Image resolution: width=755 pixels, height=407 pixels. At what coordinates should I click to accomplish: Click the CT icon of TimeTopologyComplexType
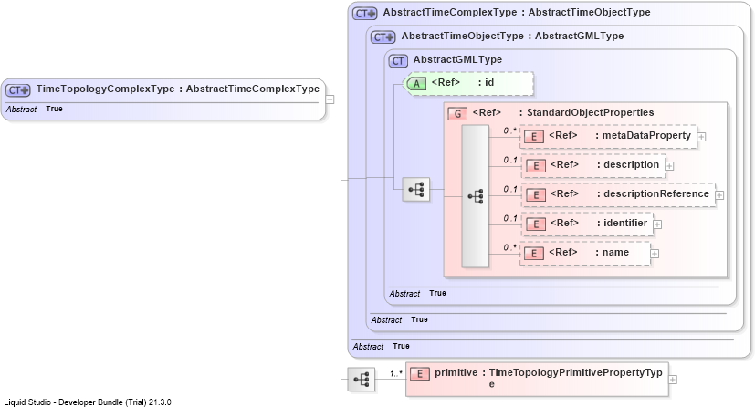(x=18, y=90)
